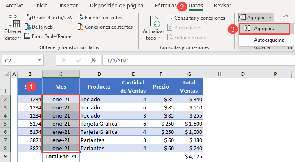Click the Select All corner triangle

tap(7, 74)
